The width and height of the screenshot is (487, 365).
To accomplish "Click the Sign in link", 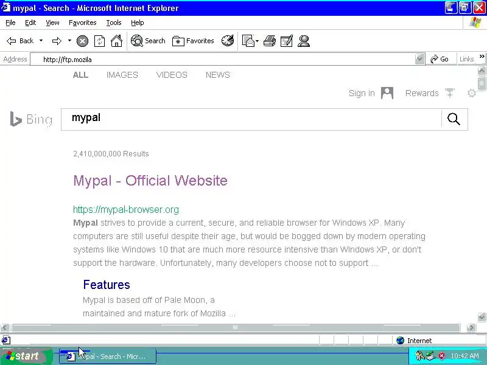I will [362, 93].
